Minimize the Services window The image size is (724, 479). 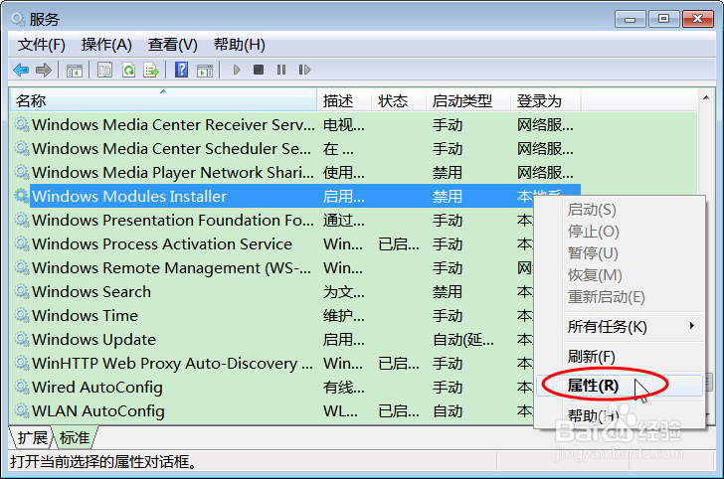pyautogui.click(x=630, y=20)
